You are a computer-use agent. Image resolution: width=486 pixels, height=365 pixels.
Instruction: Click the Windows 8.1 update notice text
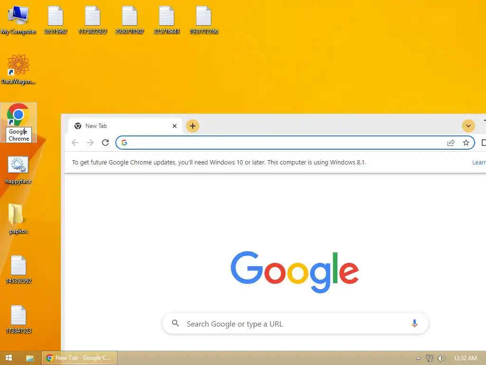(219, 163)
